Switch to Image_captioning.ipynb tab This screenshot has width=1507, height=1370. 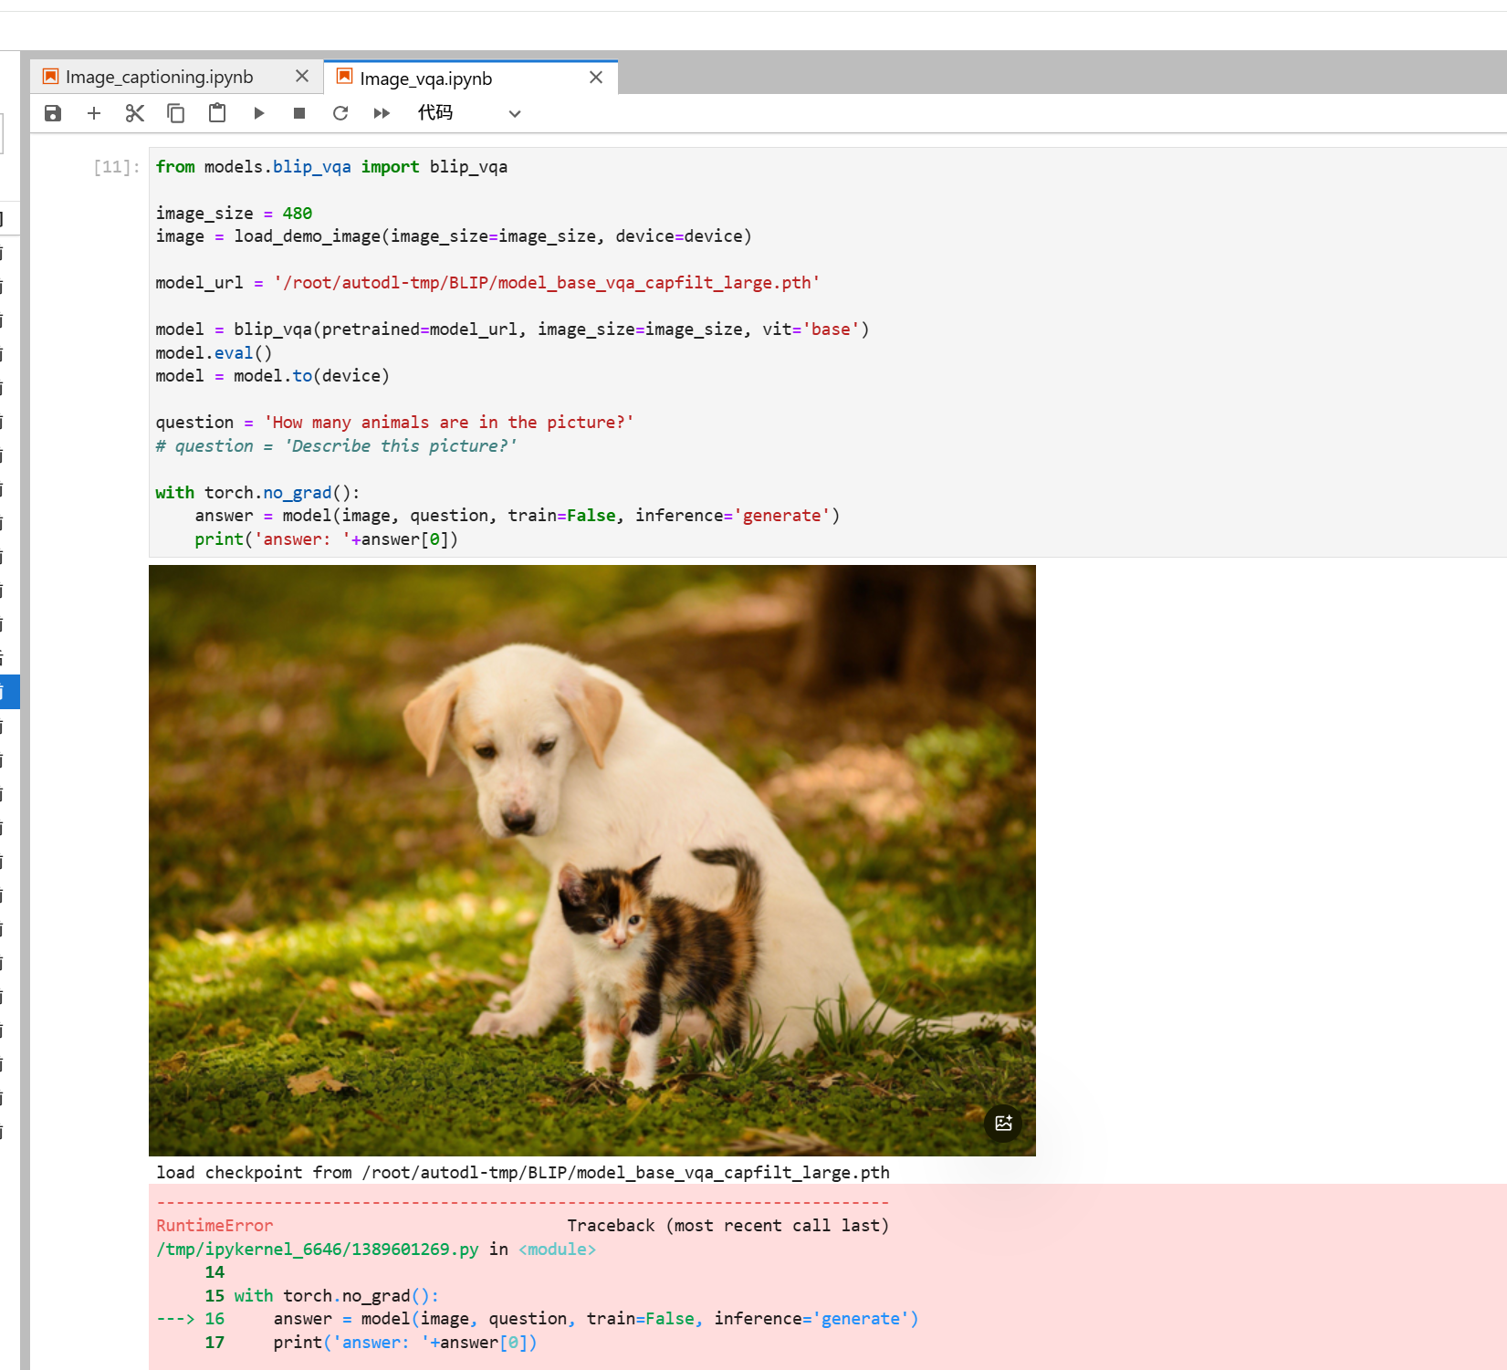160,78
